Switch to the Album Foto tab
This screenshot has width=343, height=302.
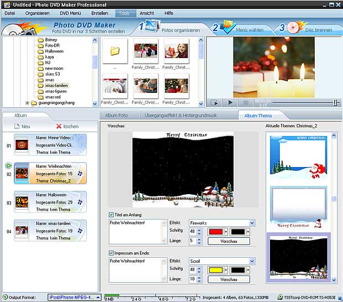pyautogui.click(x=116, y=115)
